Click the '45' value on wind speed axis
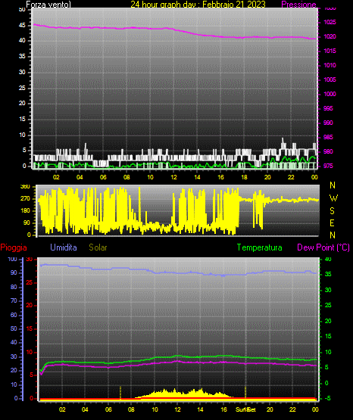353x420 pixels. click(22, 26)
